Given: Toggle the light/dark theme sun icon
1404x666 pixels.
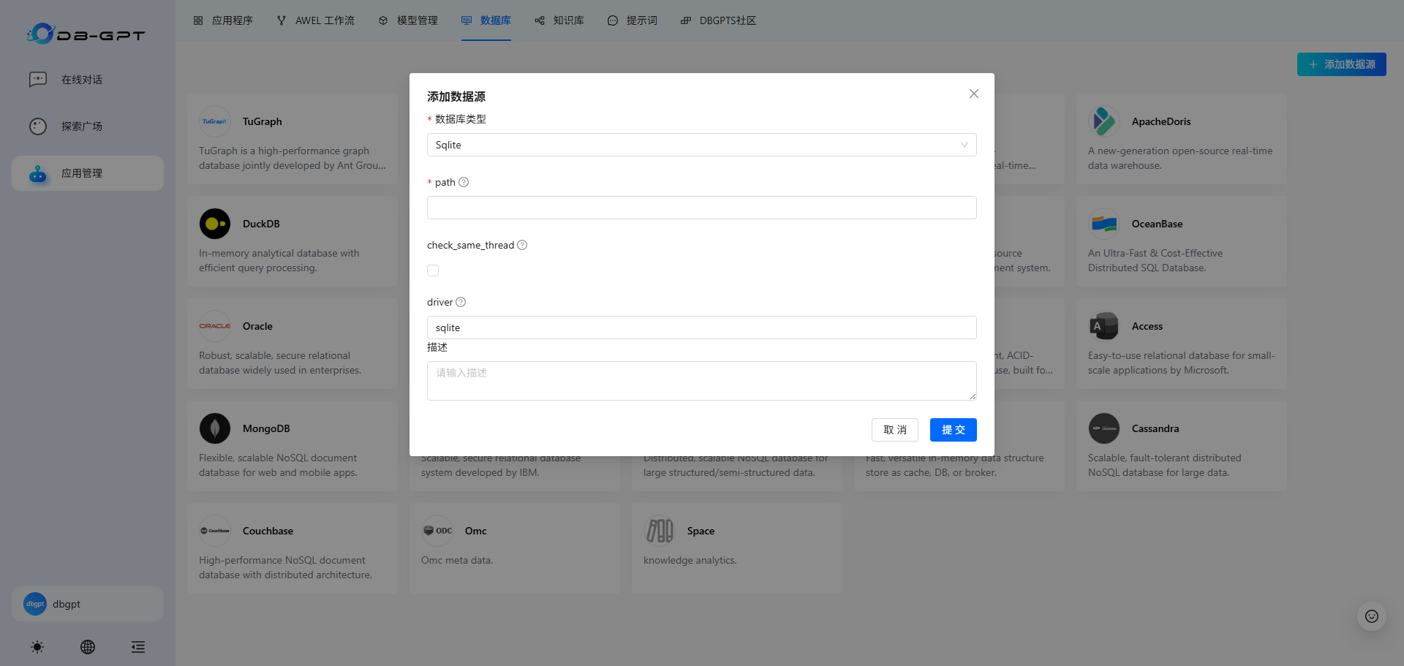Looking at the screenshot, I should click(37, 647).
